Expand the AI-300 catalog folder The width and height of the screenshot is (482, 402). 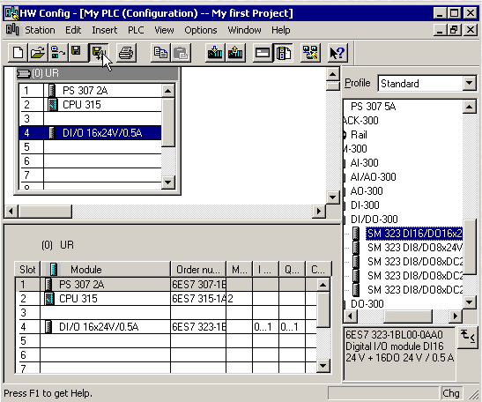click(364, 163)
